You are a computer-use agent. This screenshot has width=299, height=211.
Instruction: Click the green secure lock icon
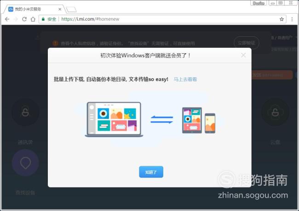click(x=43, y=19)
